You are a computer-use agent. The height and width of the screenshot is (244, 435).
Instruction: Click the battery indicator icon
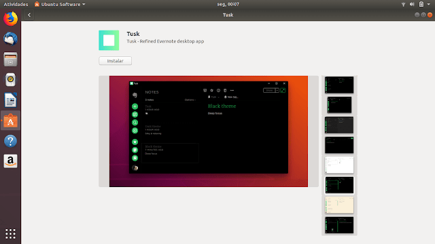[x=421, y=4]
